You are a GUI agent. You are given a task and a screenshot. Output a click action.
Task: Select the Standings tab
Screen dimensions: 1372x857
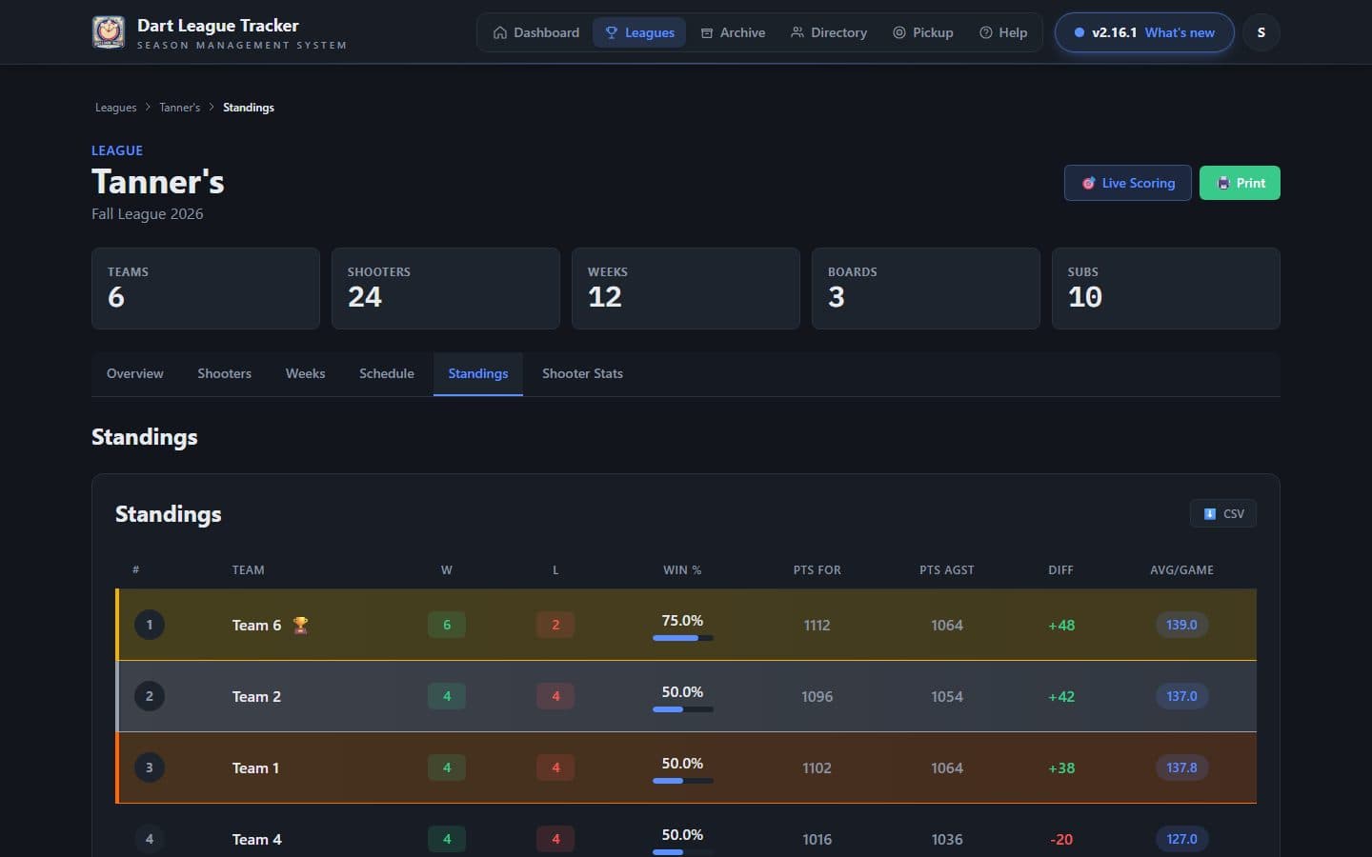pos(478,373)
